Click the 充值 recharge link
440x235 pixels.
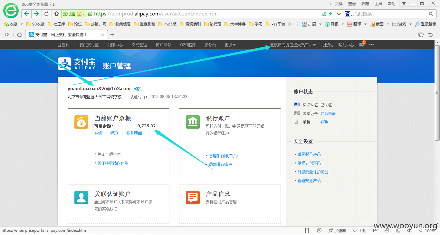98,133
